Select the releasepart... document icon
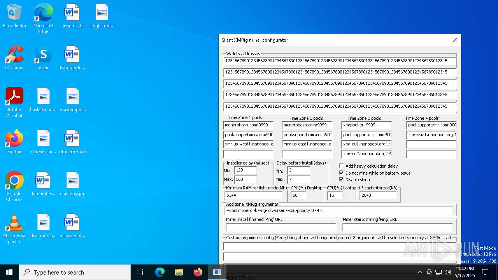 coord(72,226)
